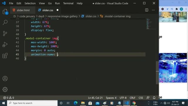Open the Windows Start menu
The width and height of the screenshot is (188, 106).
click(4, 103)
